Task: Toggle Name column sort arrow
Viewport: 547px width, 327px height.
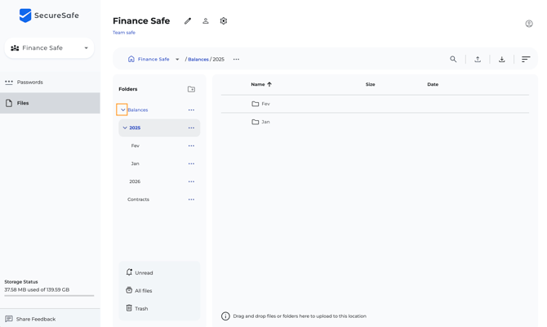Action: [x=269, y=84]
